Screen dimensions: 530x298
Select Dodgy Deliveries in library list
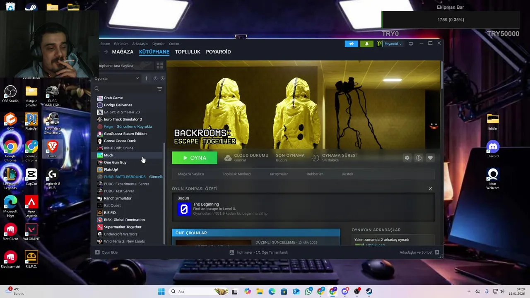130,105
